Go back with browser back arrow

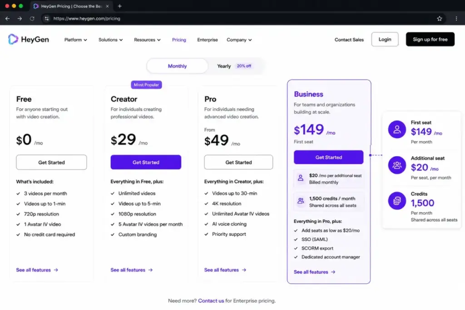point(7,18)
